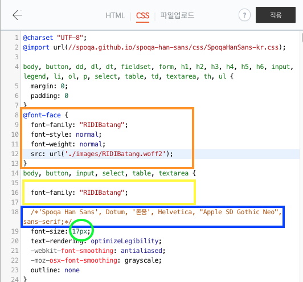Viewport: 303px width, 282px height.
Task: Click the @import spoqa-han-sans url line
Action: tap(154, 47)
